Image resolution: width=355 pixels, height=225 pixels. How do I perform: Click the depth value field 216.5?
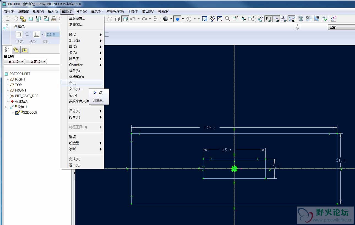pos(53,34)
